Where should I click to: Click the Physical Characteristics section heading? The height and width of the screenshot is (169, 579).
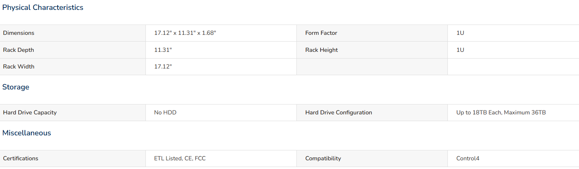(x=43, y=8)
